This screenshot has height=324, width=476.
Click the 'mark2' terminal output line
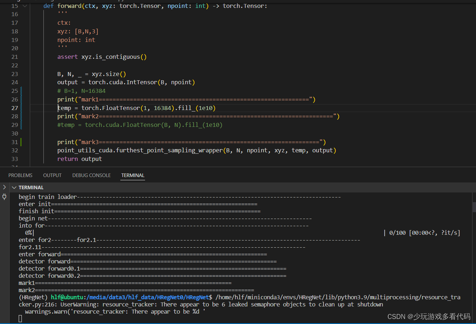point(136,290)
